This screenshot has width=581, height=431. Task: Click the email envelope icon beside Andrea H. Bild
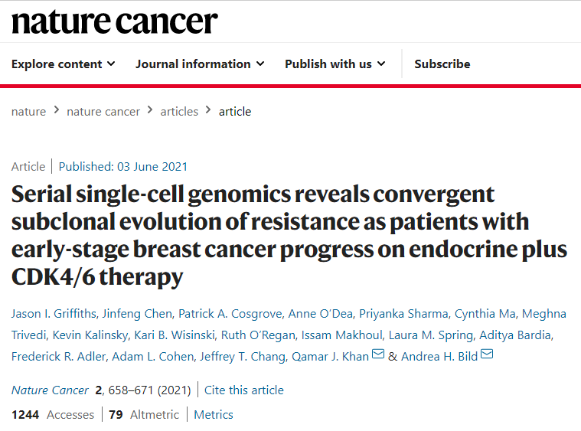coord(487,354)
